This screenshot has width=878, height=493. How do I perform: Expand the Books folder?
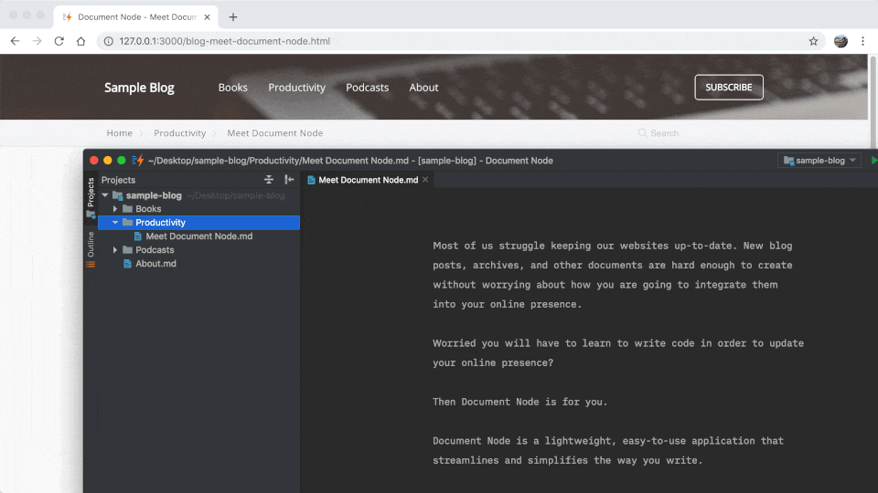pyautogui.click(x=115, y=209)
